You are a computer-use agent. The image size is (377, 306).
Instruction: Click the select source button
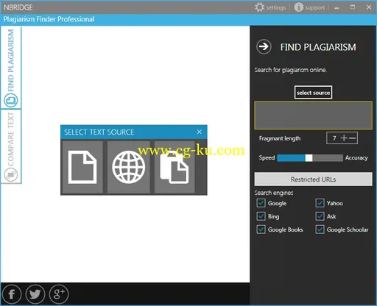[313, 93]
